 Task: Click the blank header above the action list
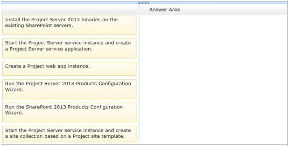pos(69,10)
